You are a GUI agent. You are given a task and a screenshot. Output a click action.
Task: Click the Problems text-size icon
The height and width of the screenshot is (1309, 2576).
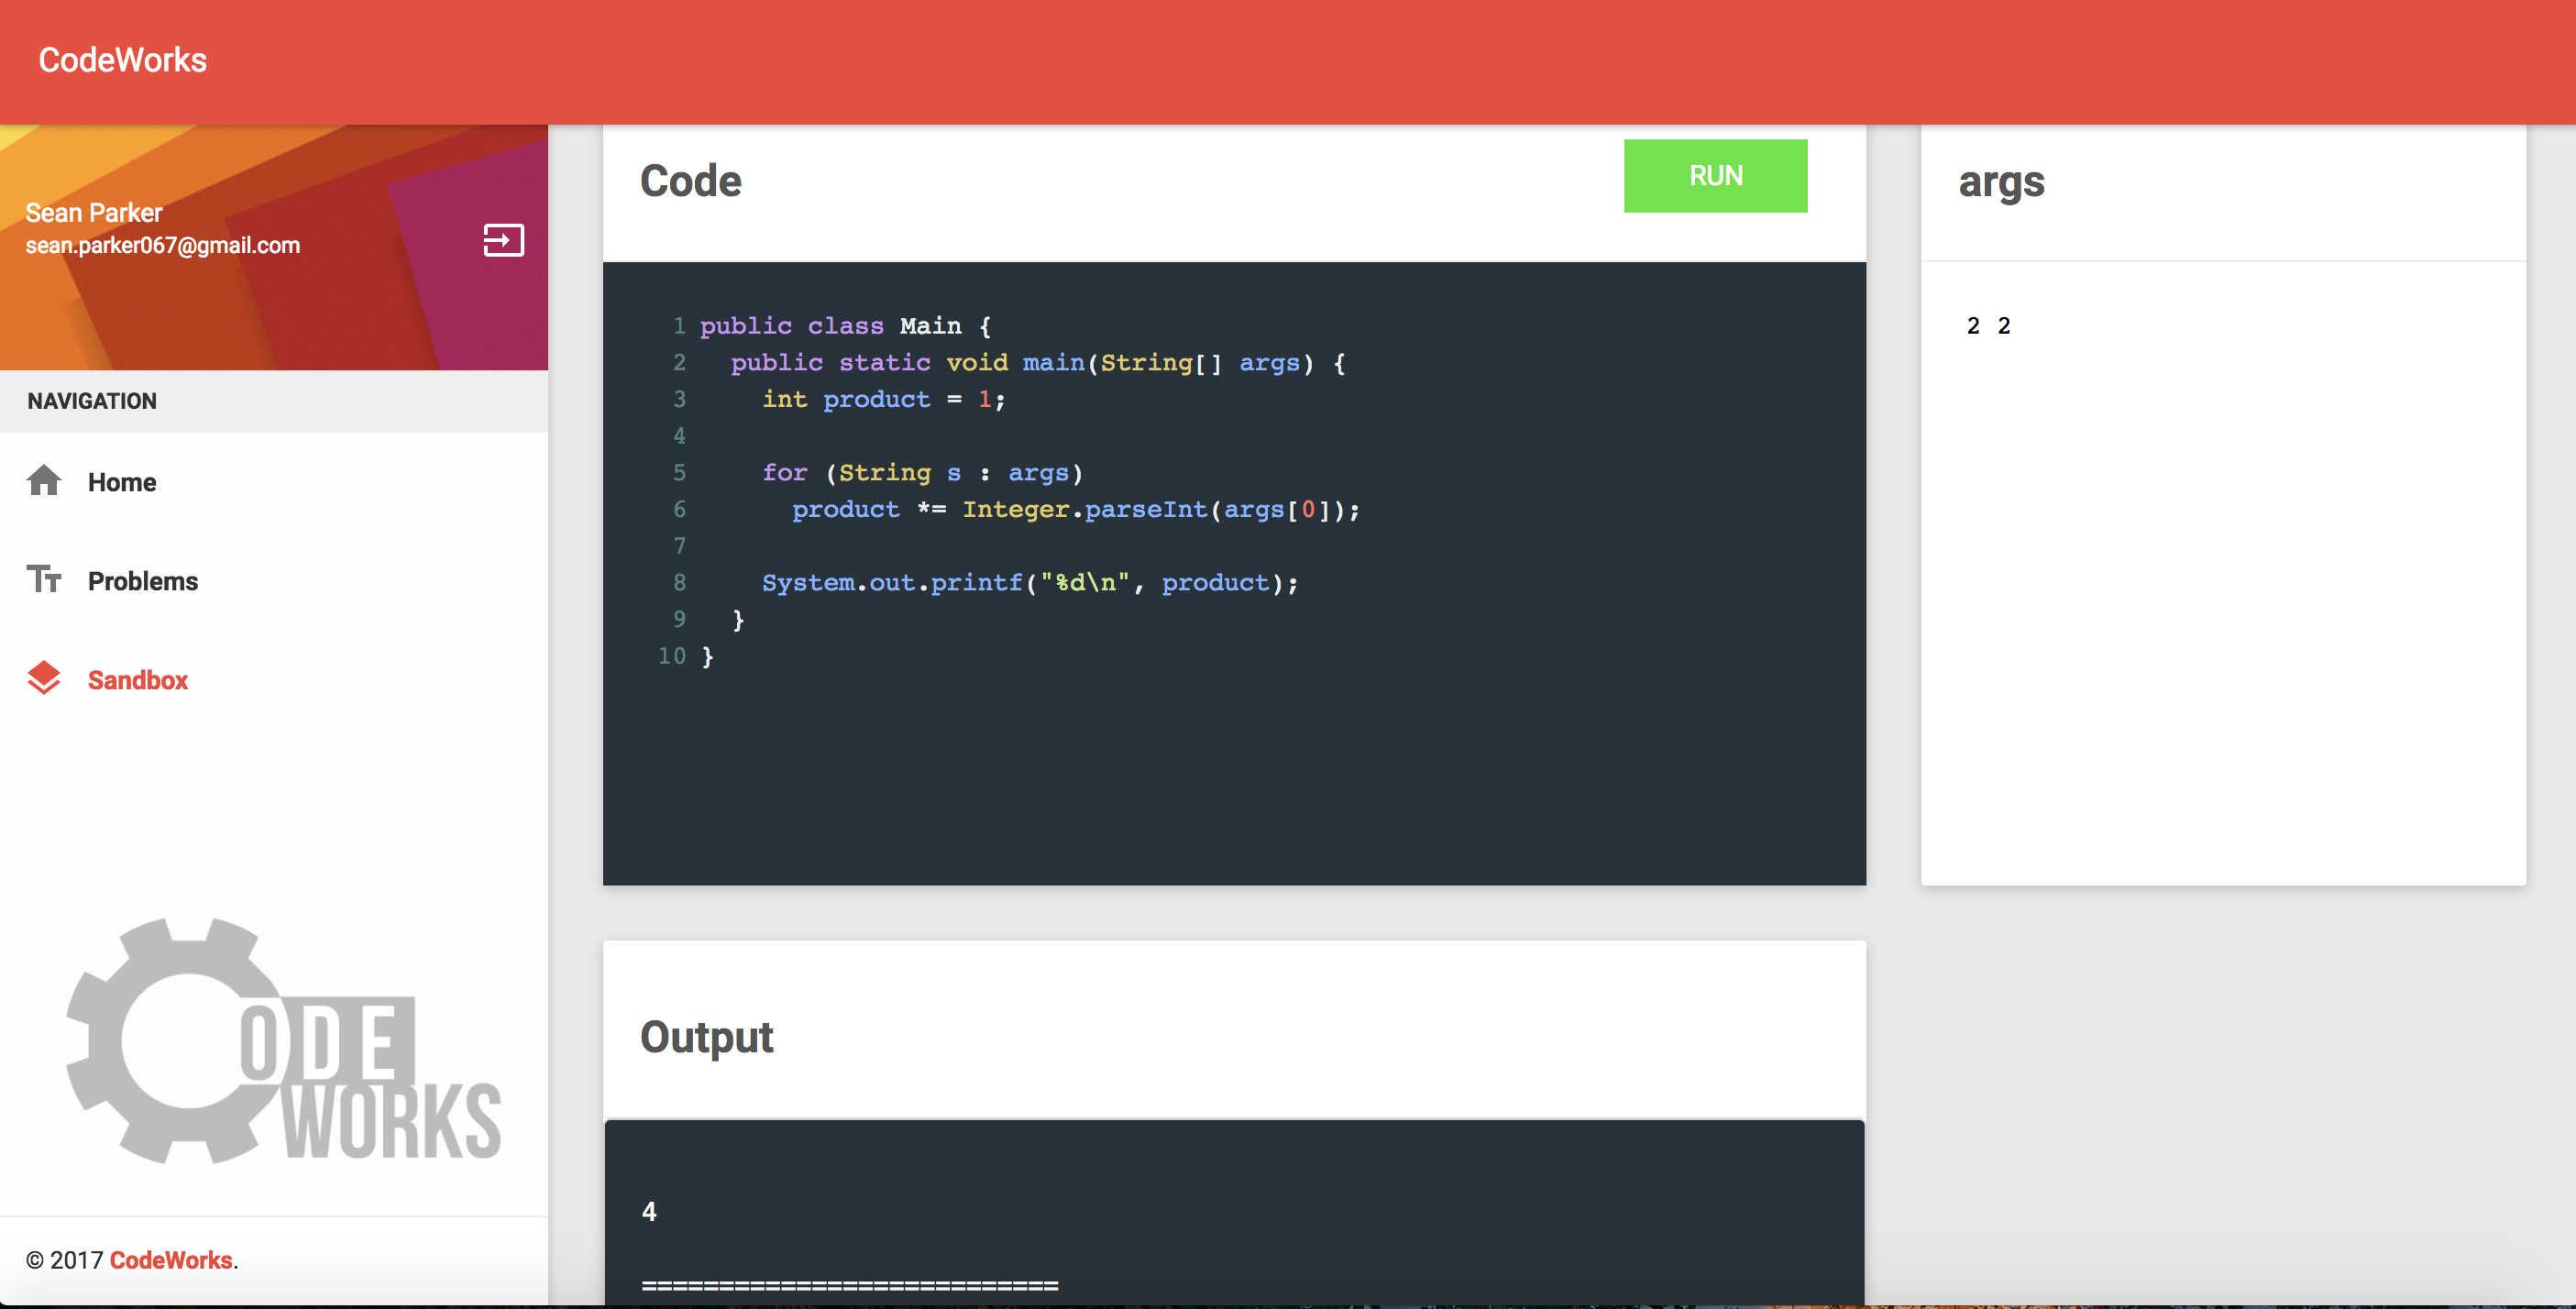click(x=44, y=579)
